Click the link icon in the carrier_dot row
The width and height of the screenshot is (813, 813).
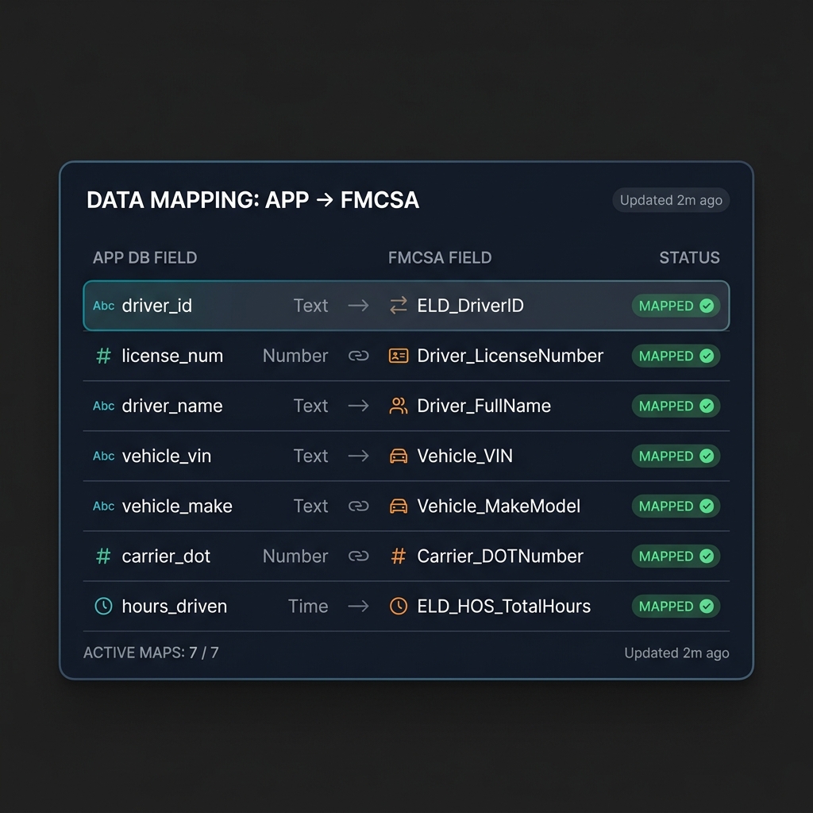coord(358,556)
